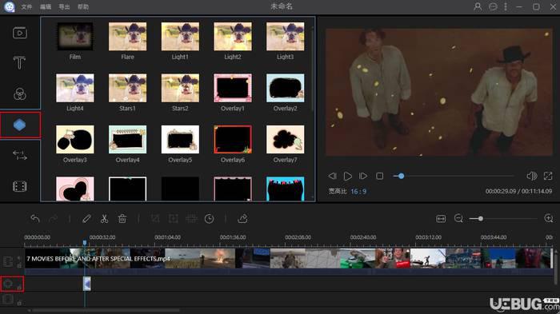This screenshot has width=560, height=314.
Task: Select the Text tool in sidebar
Action: point(19,63)
